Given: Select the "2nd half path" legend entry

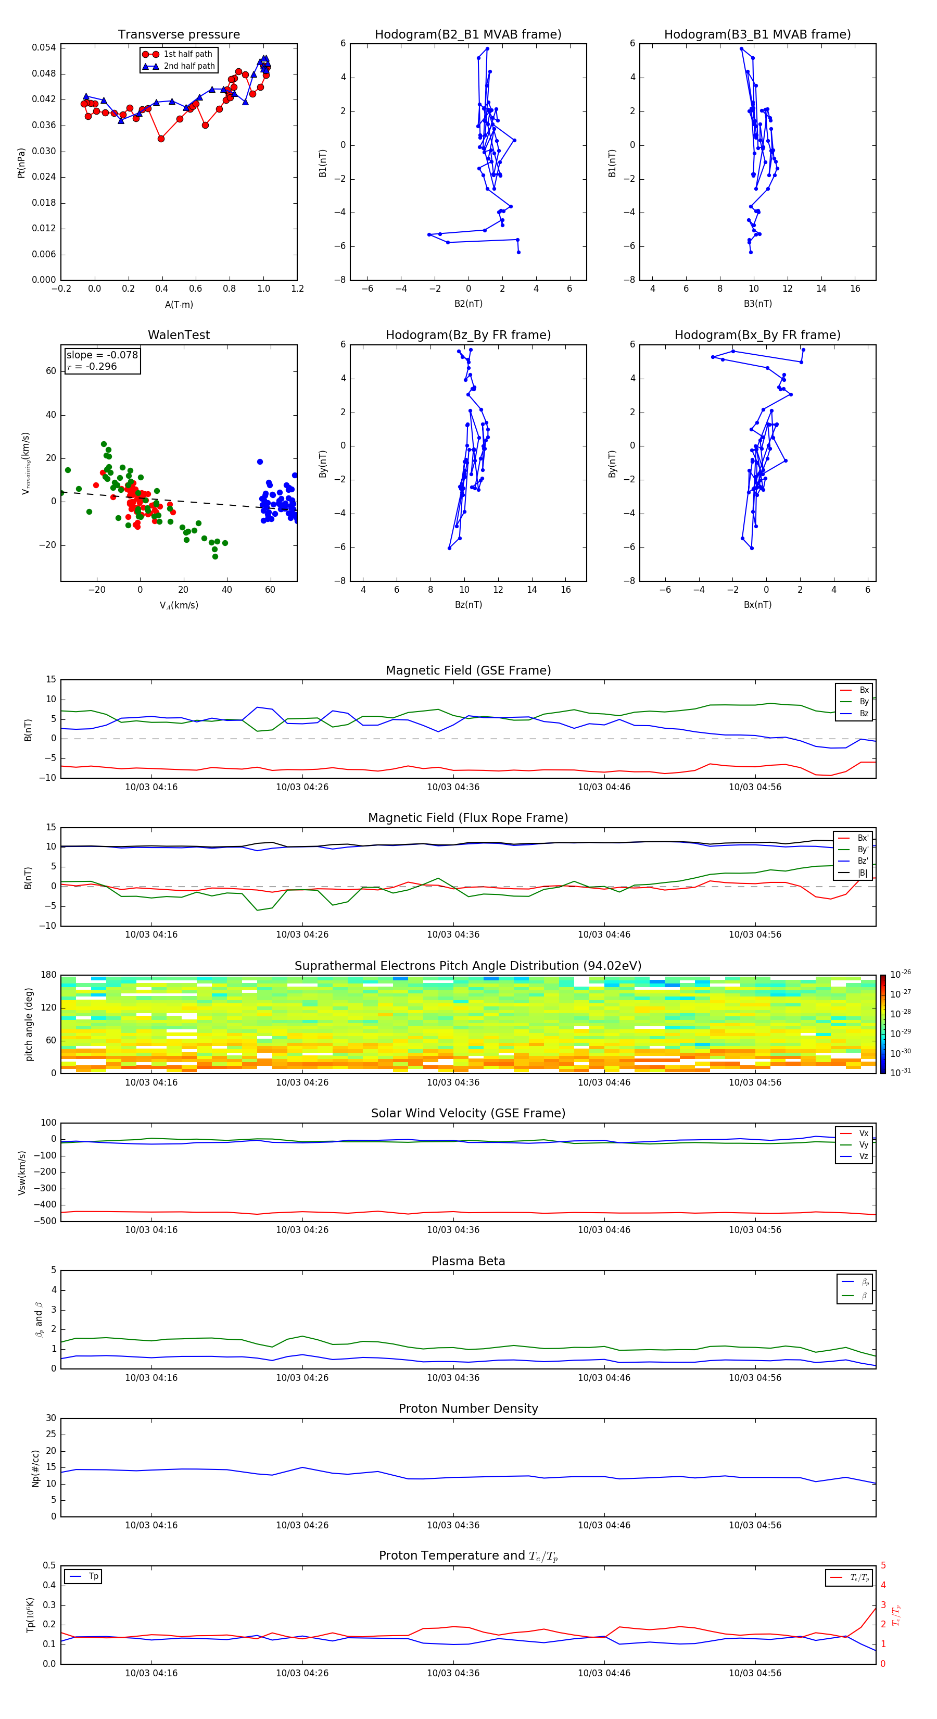Looking at the screenshot, I should point(178,66).
